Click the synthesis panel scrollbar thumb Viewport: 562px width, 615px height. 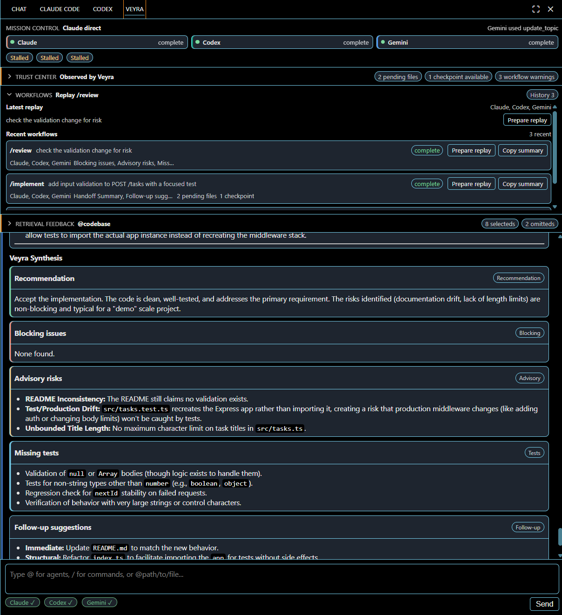click(560, 537)
